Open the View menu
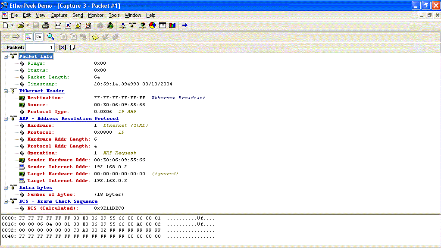441x248 pixels. [41, 15]
